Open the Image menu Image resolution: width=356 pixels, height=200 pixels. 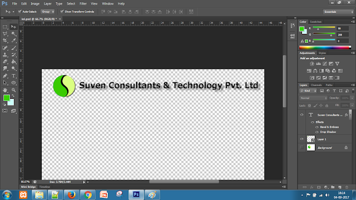[x=35, y=4]
